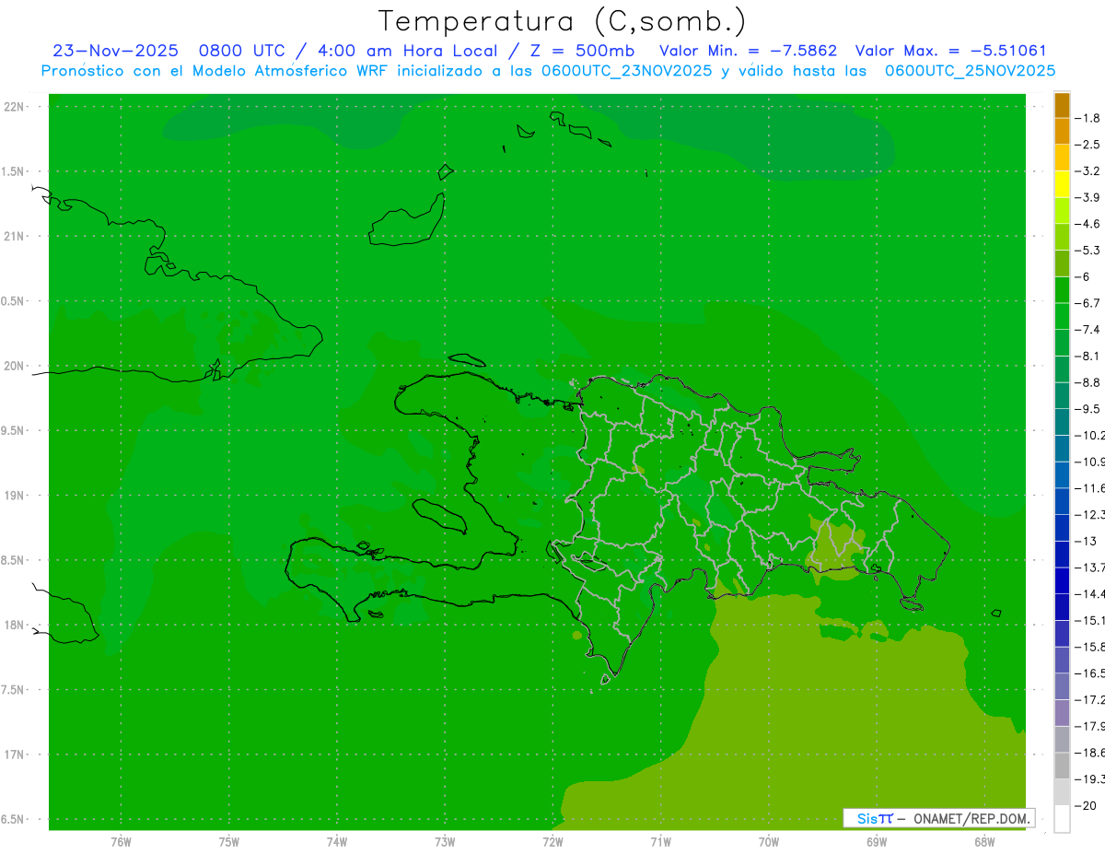Screen dimensions: 1105x854
Task: Click the "0600UTC_25NOV2025" valid-until timestamp
Action: click(x=970, y=70)
